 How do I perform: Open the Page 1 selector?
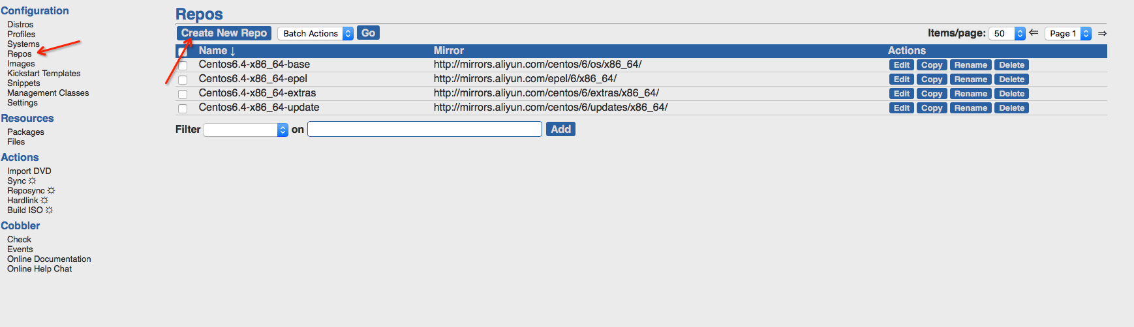pyautogui.click(x=1067, y=33)
